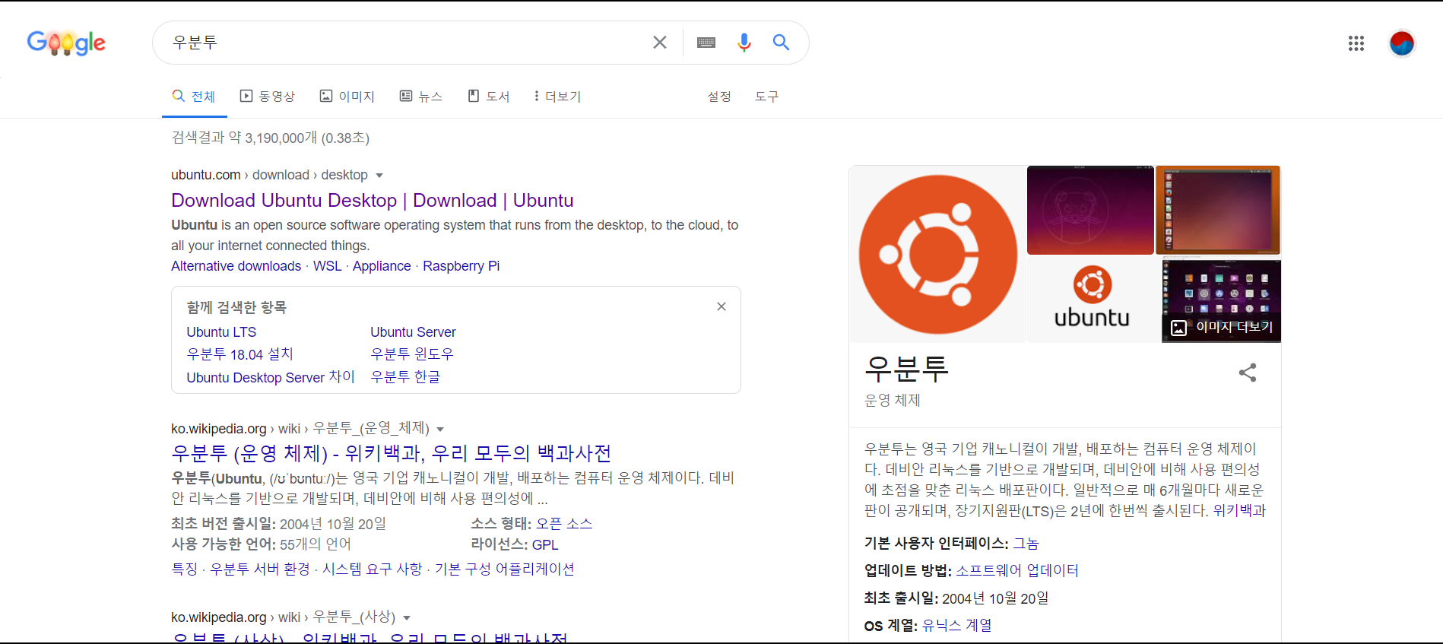Screen dimensions: 1443x644
Task: Close the 함께 검색한 항목 box
Action: [x=721, y=306]
